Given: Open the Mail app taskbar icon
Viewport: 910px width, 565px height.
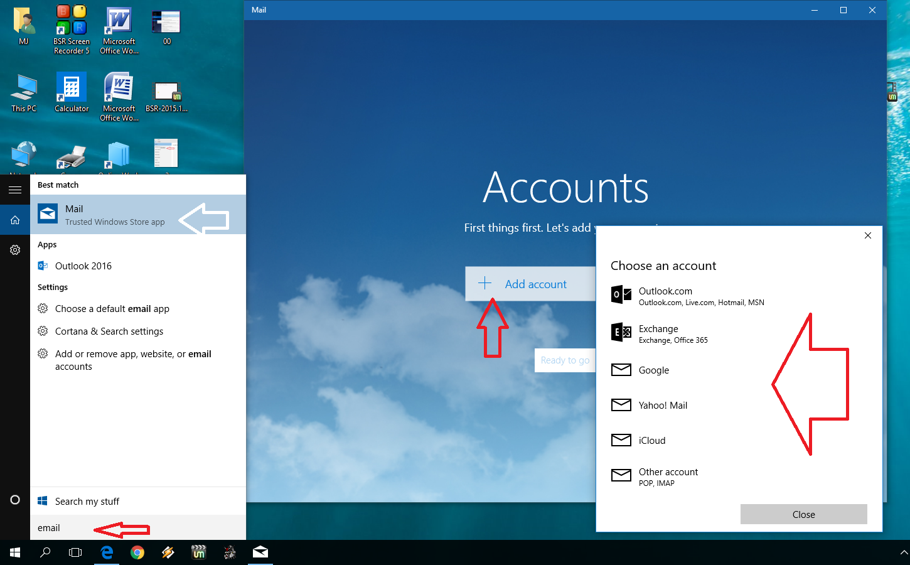Looking at the screenshot, I should coord(260,552).
